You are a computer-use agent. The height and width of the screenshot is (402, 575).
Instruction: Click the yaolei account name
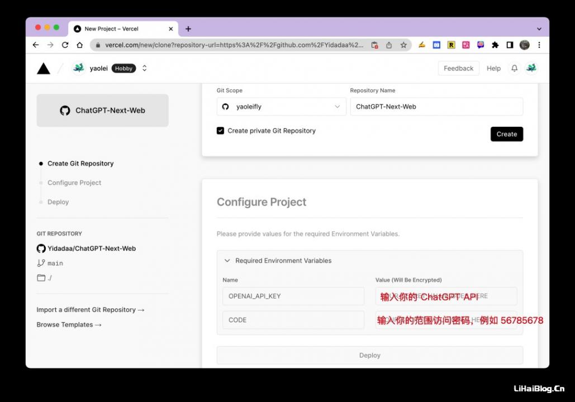(99, 68)
